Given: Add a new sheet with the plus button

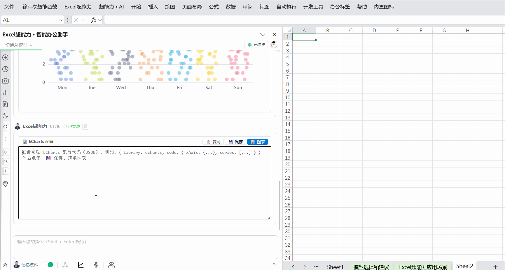Looking at the screenshot, I should 495,267.
